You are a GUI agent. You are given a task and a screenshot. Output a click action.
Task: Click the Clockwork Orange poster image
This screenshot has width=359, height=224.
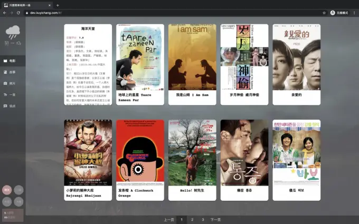pyautogui.click(x=140, y=152)
